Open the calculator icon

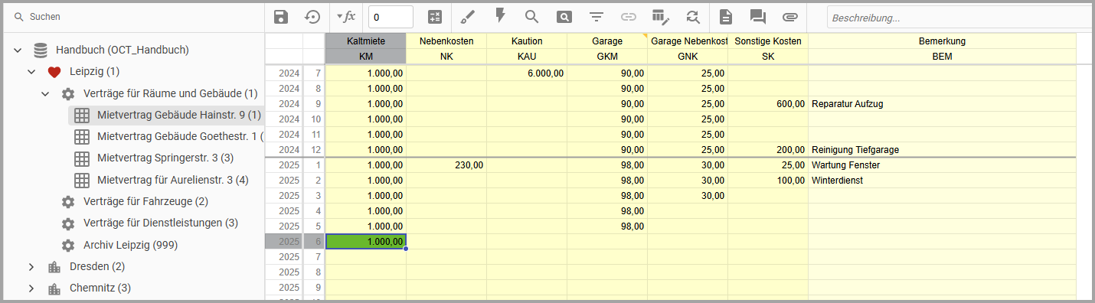click(435, 17)
